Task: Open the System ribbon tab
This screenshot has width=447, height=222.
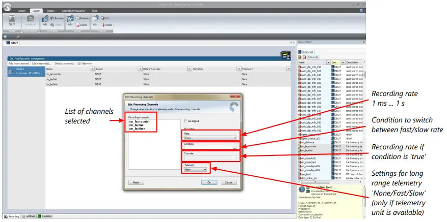Action: tap(22, 11)
